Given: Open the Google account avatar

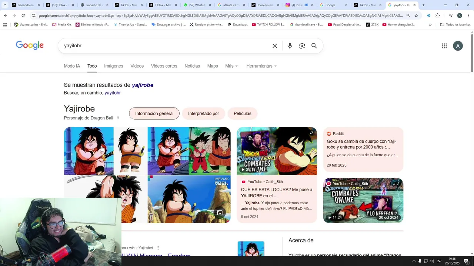Looking at the screenshot, I should point(458,46).
